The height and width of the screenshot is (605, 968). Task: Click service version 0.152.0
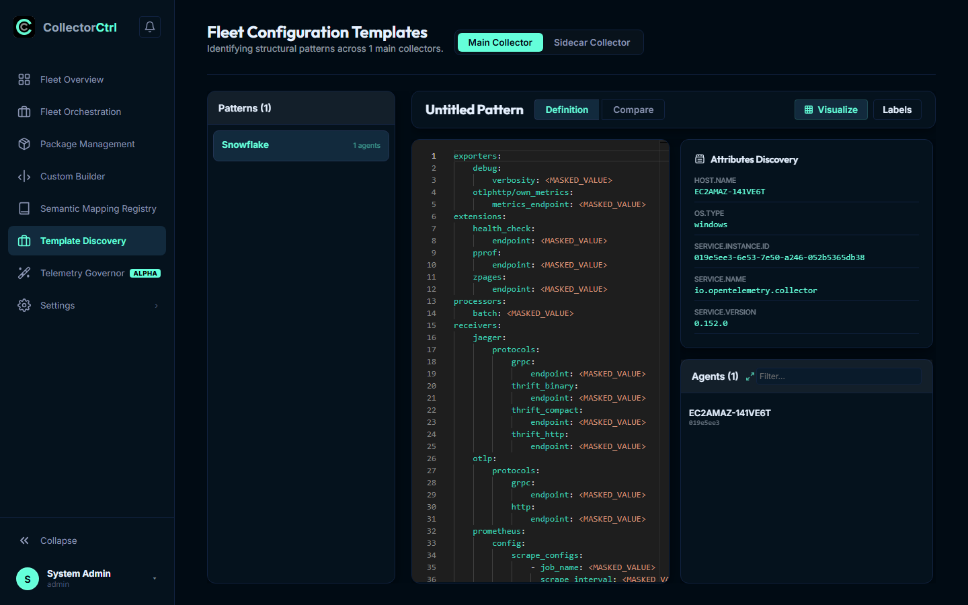(x=711, y=323)
